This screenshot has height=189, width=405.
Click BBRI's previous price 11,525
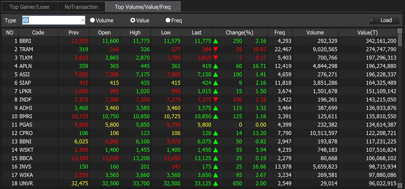(80, 41)
